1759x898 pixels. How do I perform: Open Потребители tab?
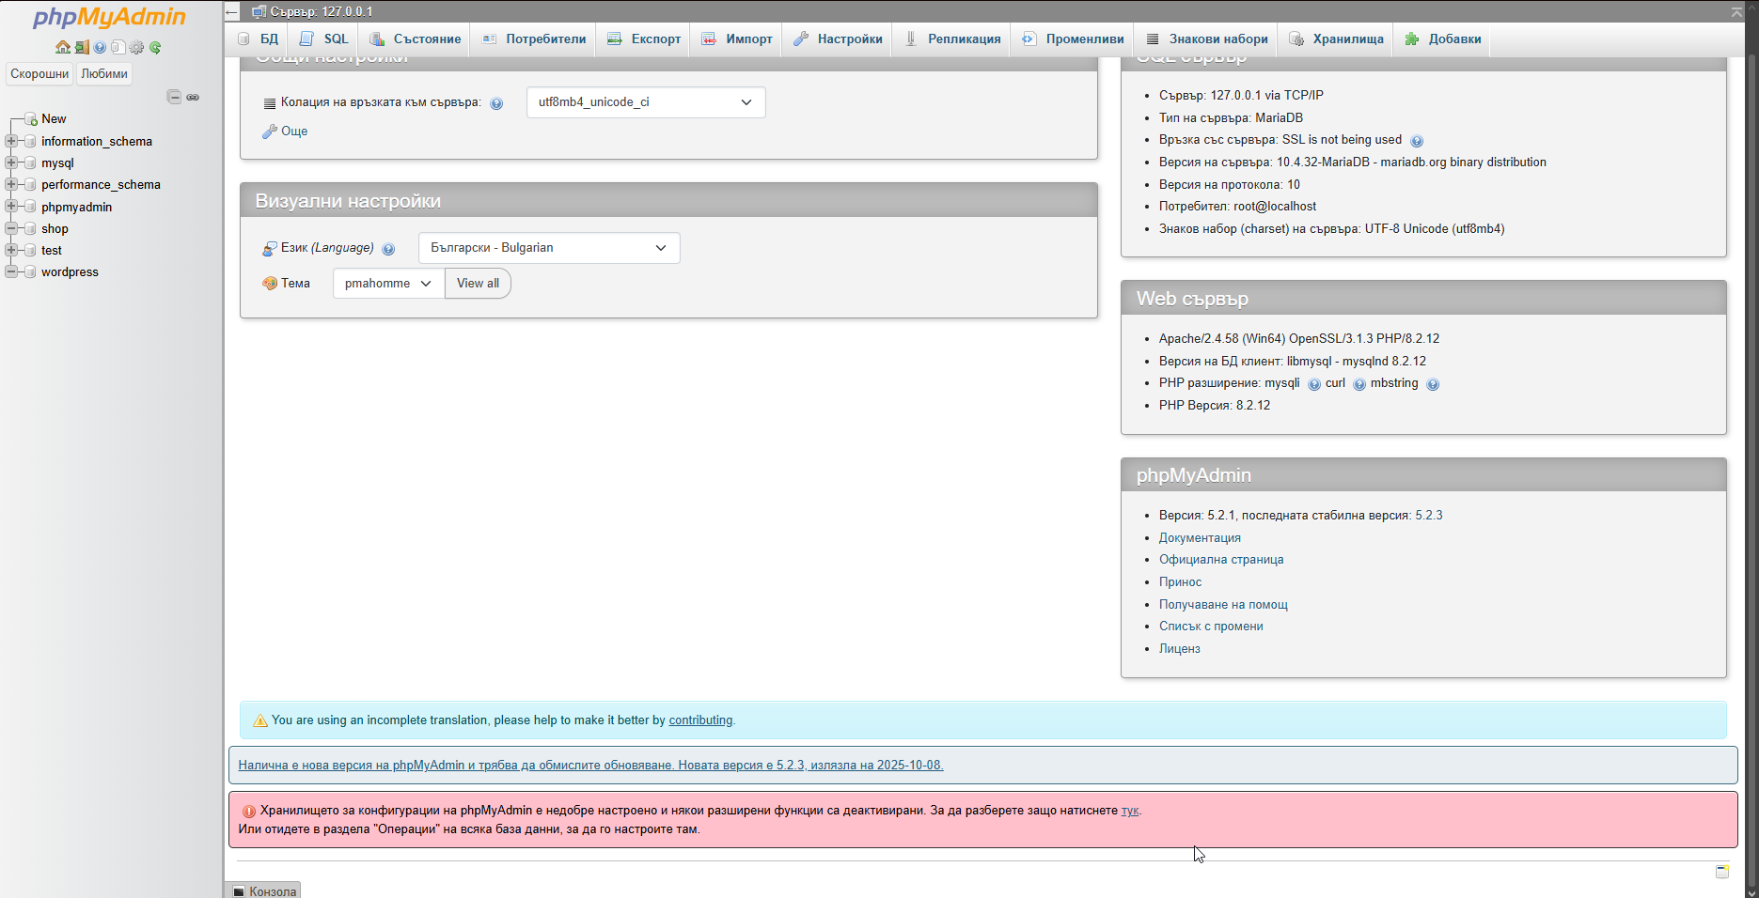pyautogui.click(x=533, y=39)
